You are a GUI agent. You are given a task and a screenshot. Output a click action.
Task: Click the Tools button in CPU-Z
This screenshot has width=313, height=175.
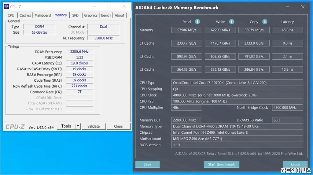(66, 126)
